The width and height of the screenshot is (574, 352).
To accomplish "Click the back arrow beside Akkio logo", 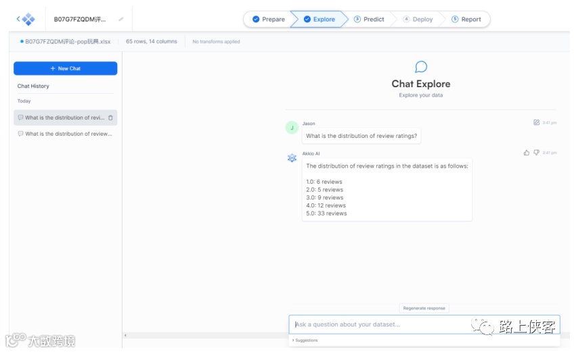I will 18,19.
